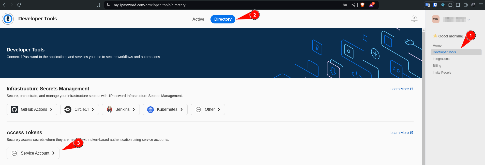Viewport: 485px width, 165px height.
Task: Open Brave Shields lion icon
Action: (x=362, y=5)
